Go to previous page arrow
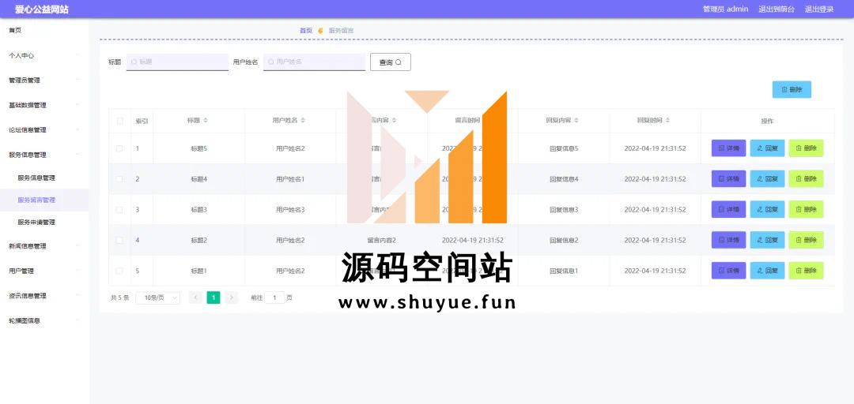The height and width of the screenshot is (404, 854). [x=195, y=297]
